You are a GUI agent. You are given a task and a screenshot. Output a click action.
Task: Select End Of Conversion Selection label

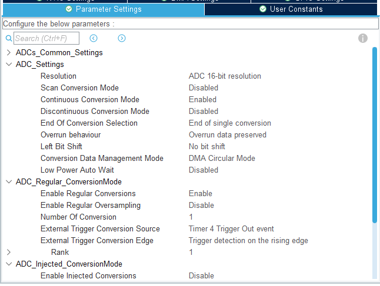click(x=89, y=123)
